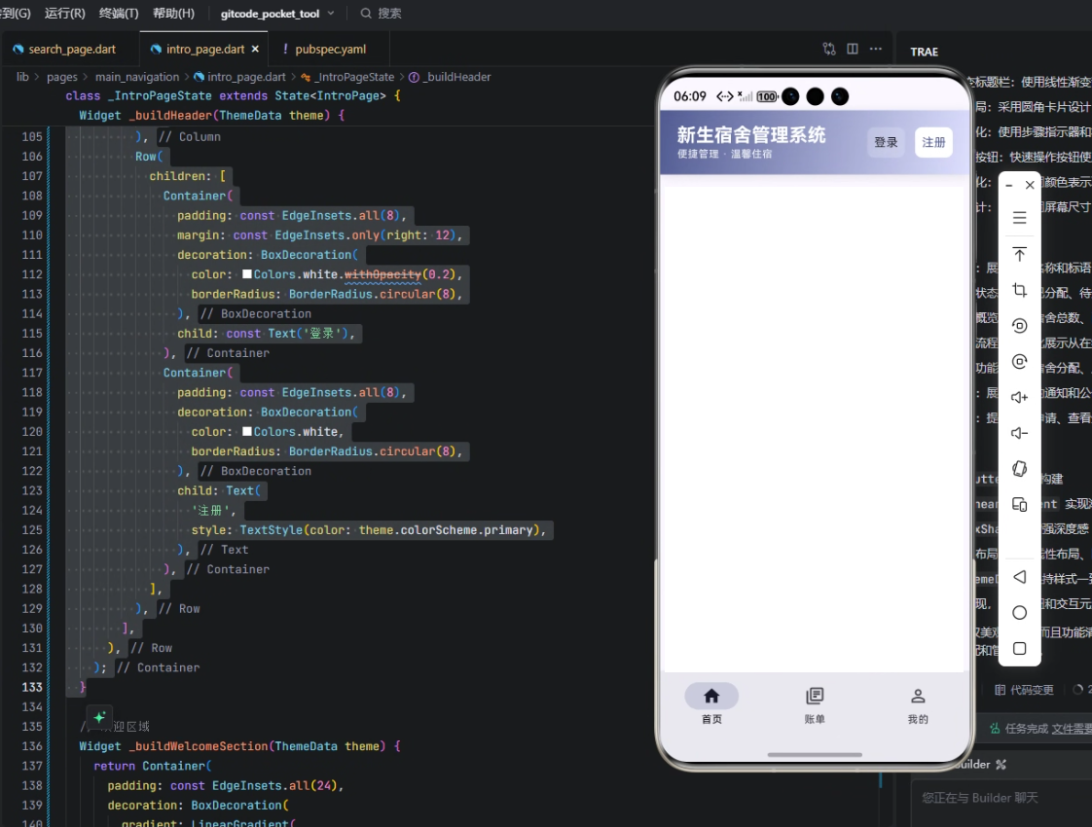This screenshot has height=827, width=1092.
Task: Click the 06:09 clock in phone status bar
Action: [x=690, y=96]
